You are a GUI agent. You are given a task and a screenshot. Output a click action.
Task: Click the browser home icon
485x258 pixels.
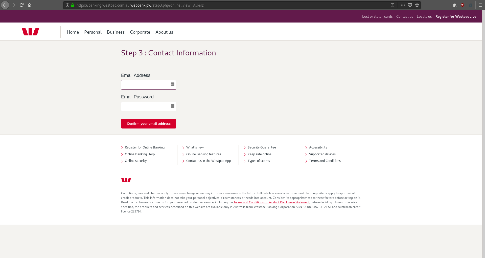click(x=29, y=5)
